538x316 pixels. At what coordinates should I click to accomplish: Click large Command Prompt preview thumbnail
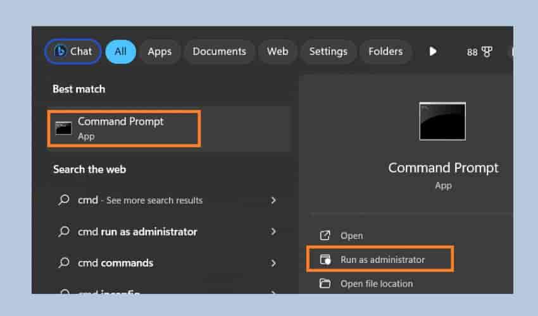(442, 121)
